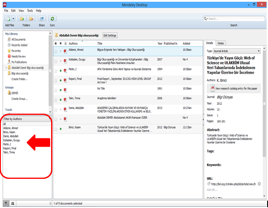Open PDF icon for Report, Final row
The width and height of the screenshot is (268, 208).
click(65, 80)
